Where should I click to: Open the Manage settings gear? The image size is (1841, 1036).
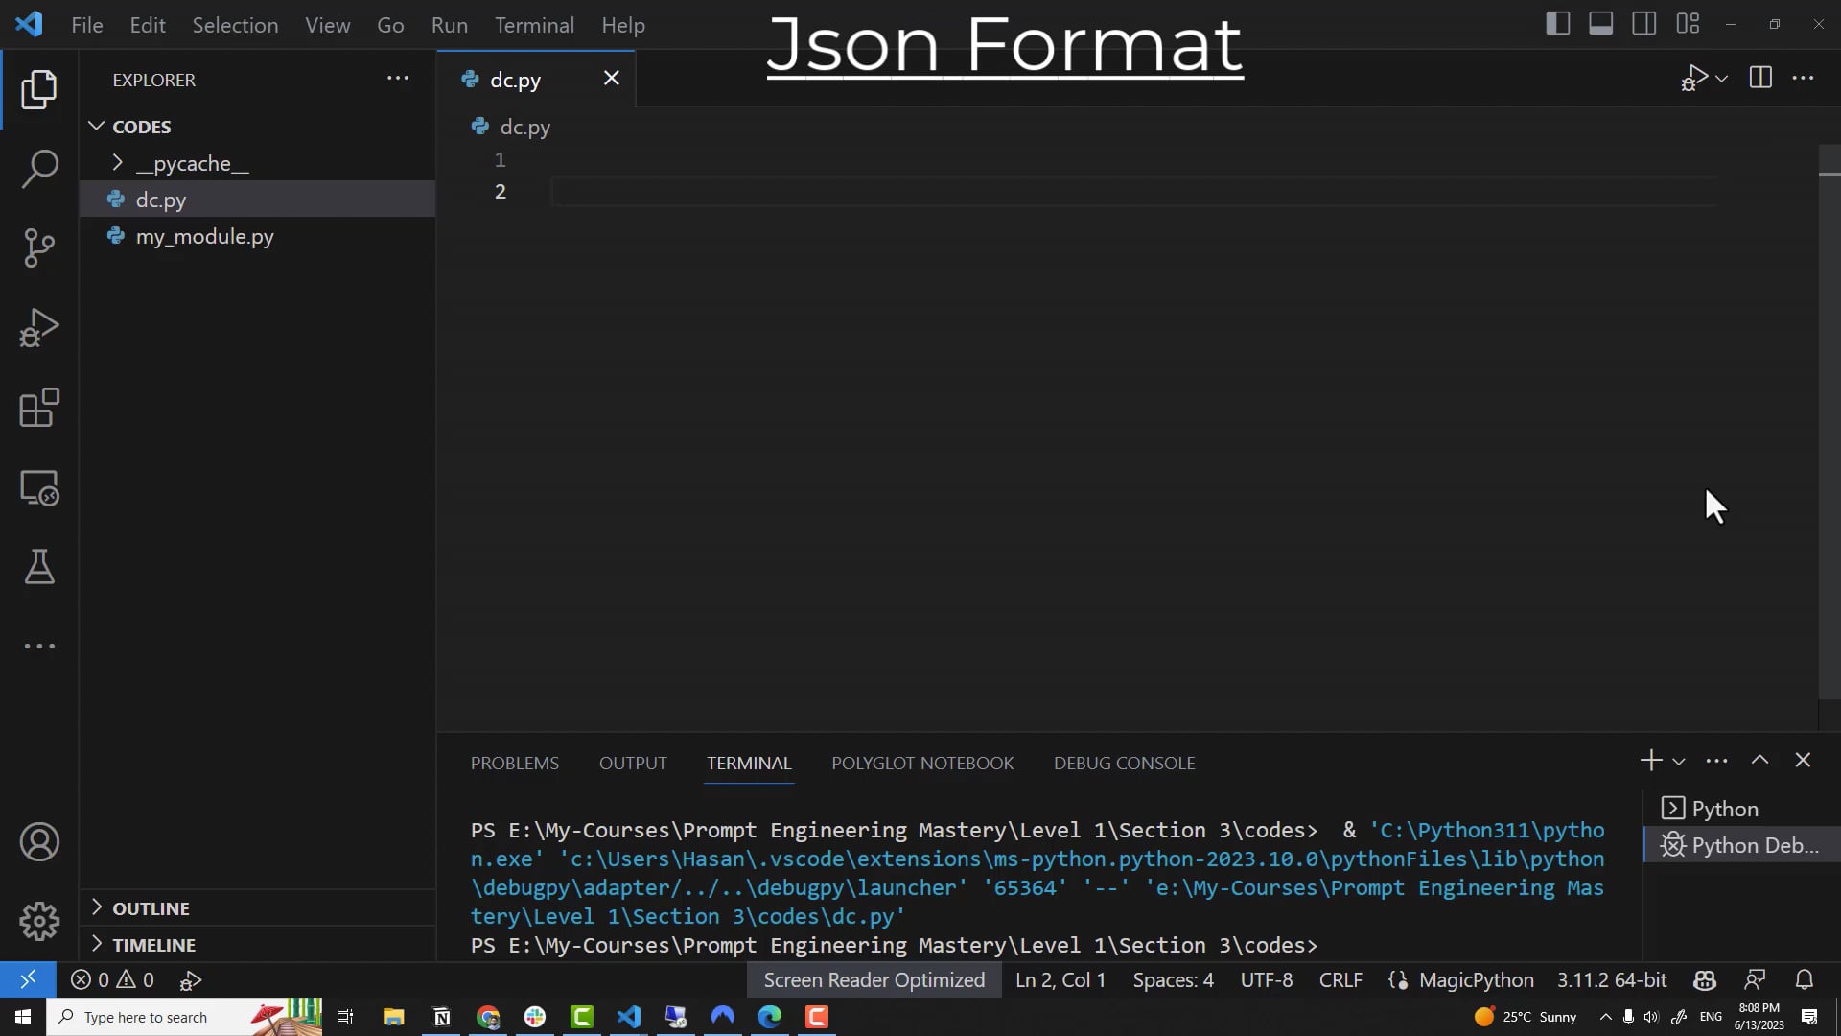pyautogui.click(x=39, y=921)
